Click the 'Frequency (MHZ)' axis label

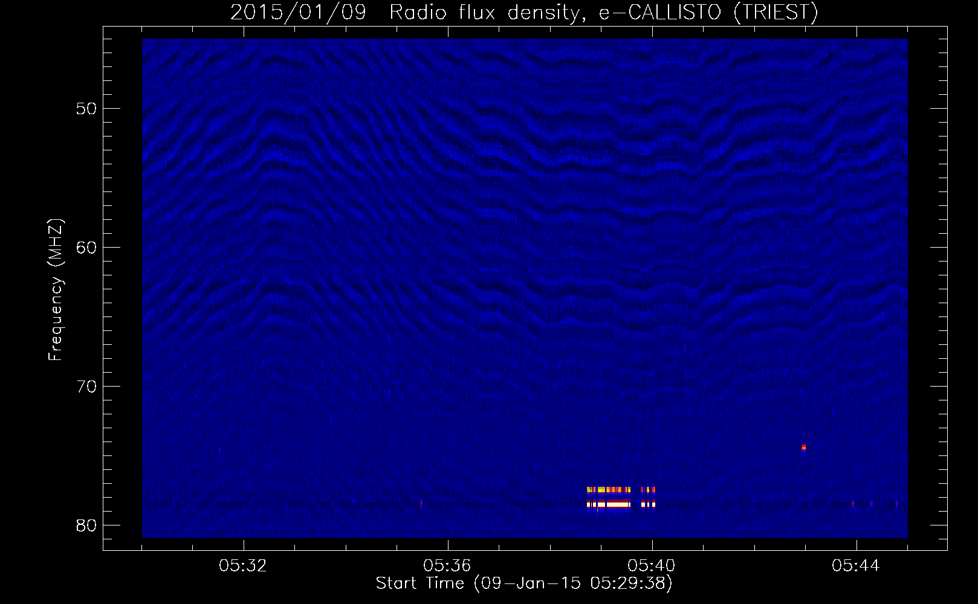[56, 290]
